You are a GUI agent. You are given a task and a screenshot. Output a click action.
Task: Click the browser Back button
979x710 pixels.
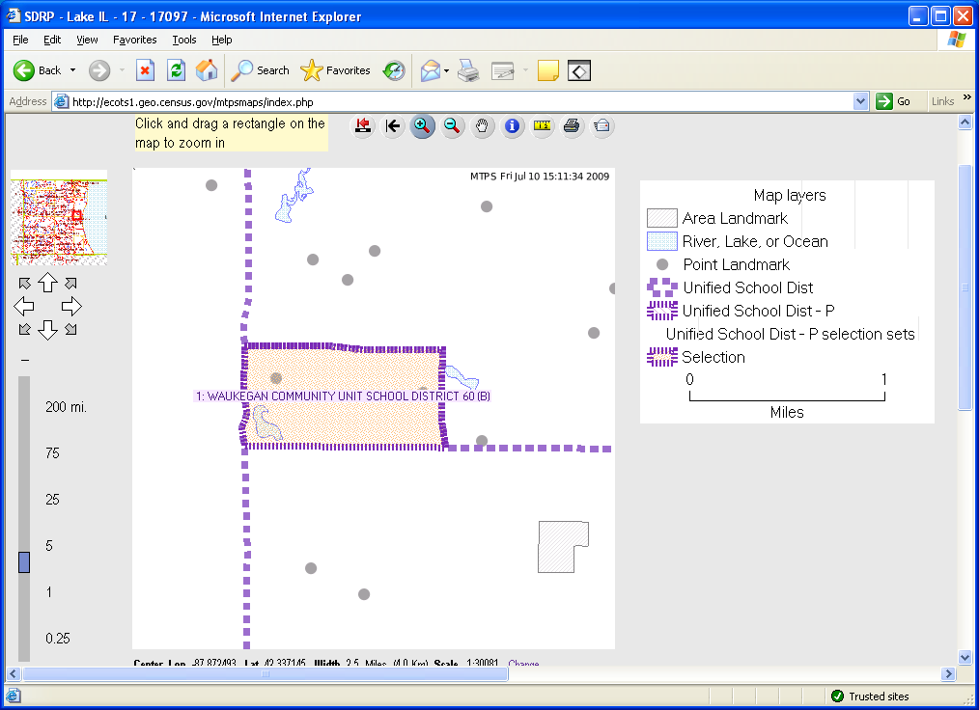pyautogui.click(x=38, y=70)
